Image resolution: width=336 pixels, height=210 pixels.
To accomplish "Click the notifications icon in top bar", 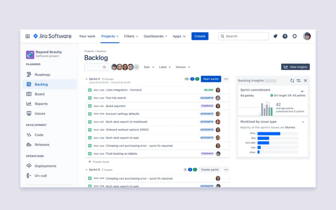I will pos(275,36).
